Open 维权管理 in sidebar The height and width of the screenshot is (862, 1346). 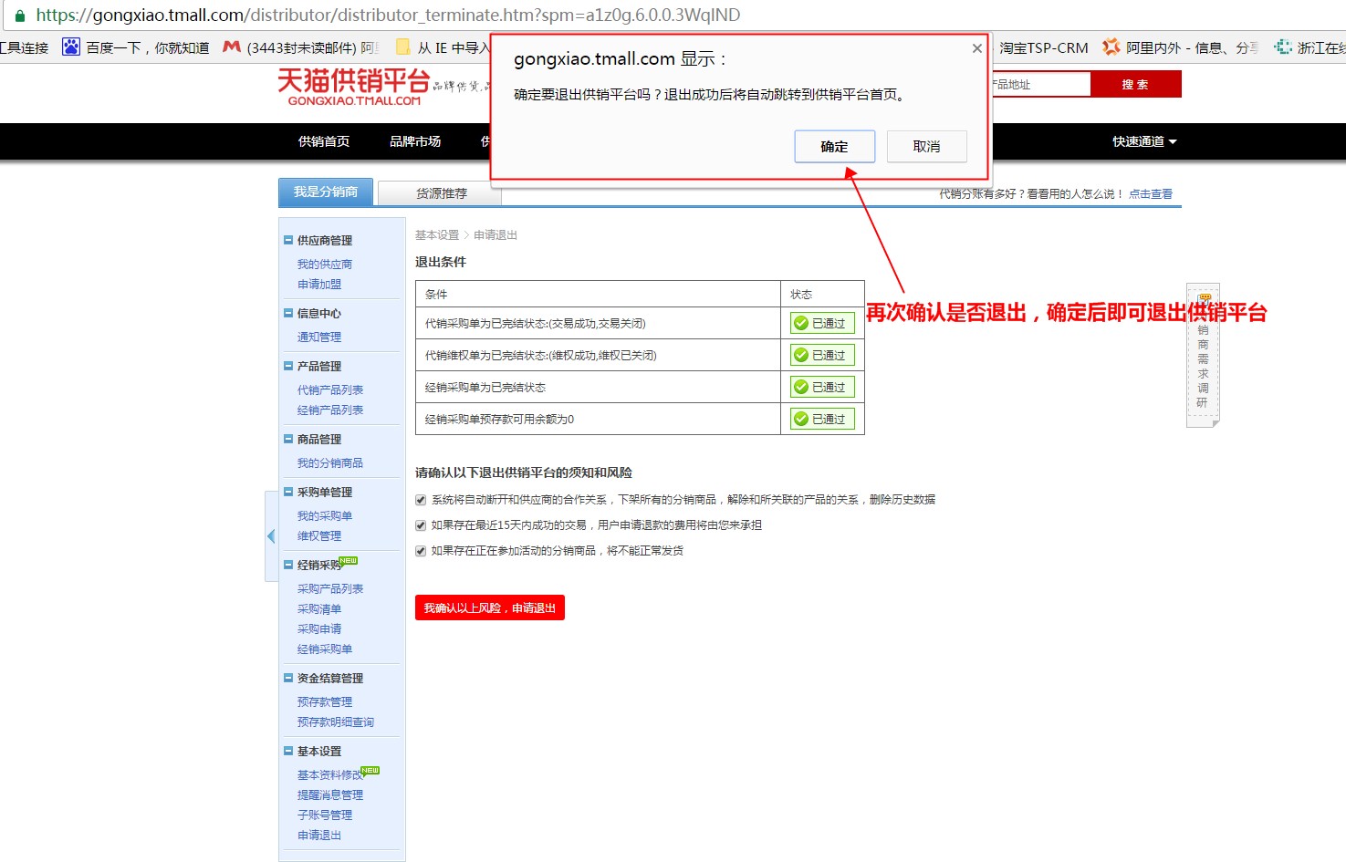(x=318, y=535)
